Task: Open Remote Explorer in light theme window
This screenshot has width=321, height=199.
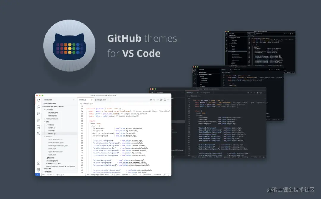Action: [x=38, y=127]
